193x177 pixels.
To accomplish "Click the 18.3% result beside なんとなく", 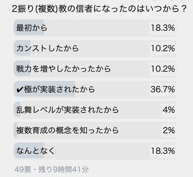I will coord(163,151).
